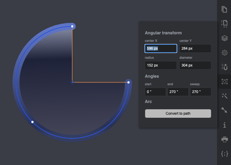Screen dimensions: 231x165
Task: Open the magic wand effects icon
Action: tap(224, 96)
